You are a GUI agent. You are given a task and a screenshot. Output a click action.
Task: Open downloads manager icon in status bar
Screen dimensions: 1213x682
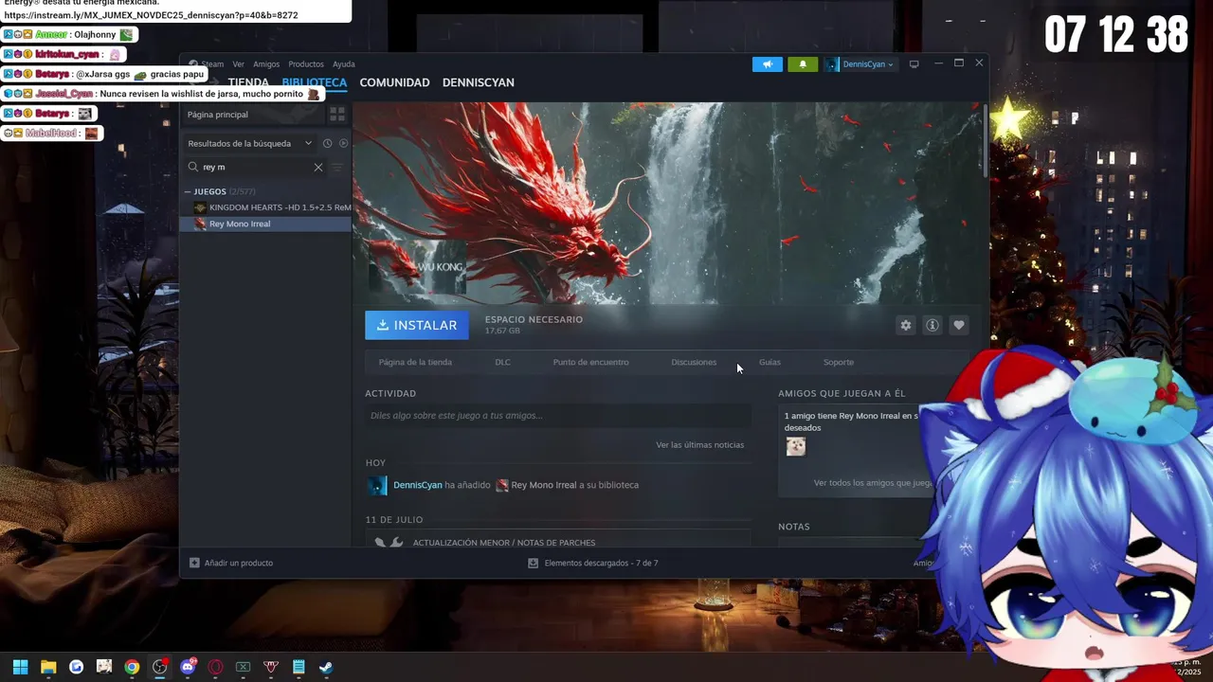point(533,563)
